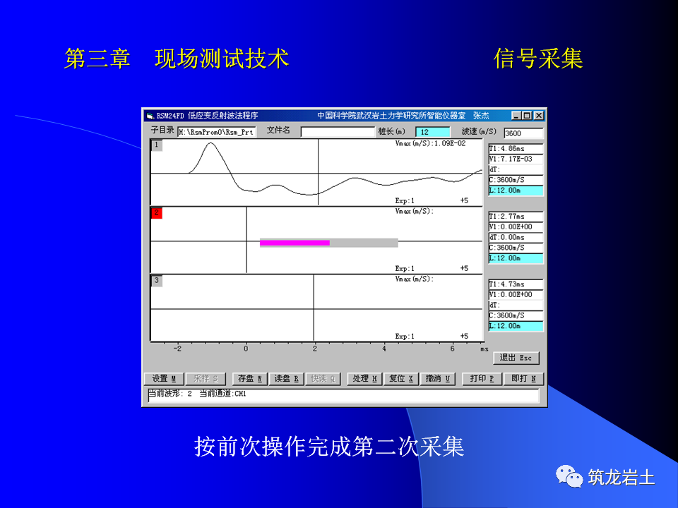This screenshot has width=678, height=508.
Task: Click the 波速(m/S) field showing 3600
Action: [x=523, y=133]
